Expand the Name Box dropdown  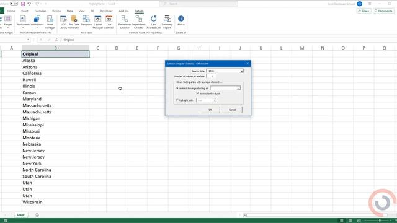click(x=28, y=40)
